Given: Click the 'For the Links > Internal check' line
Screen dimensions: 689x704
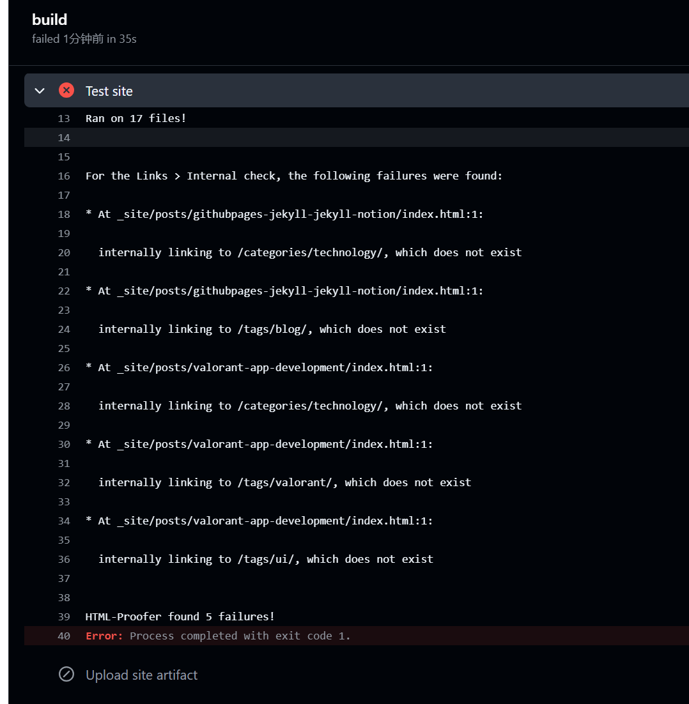Looking at the screenshot, I should pyautogui.click(x=294, y=176).
